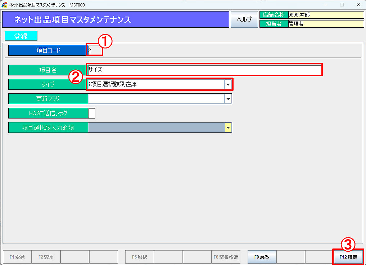The height and width of the screenshot is (265, 366).
Task: Click the 項目名 green label
Action: coord(48,70)
